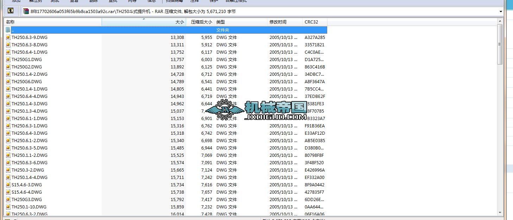Click the Delete (删除) toolbar icon
Image resolution: width=513 pixels, height=220 pixels.
coord(93,1)
